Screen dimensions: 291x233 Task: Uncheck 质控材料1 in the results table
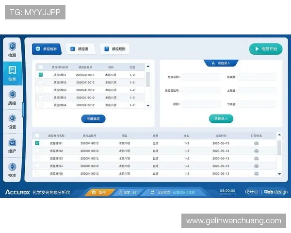pyautogui.click(x=37, y=143)
